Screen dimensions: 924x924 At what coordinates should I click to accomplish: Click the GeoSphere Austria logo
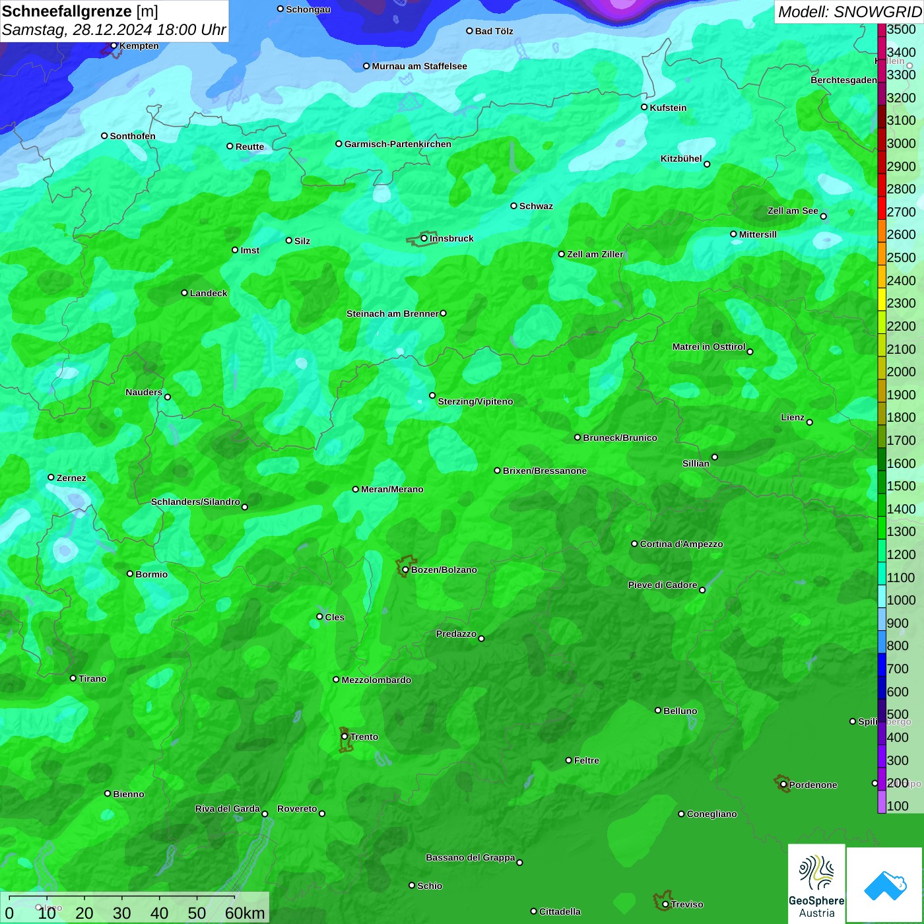tap(816, 883)
